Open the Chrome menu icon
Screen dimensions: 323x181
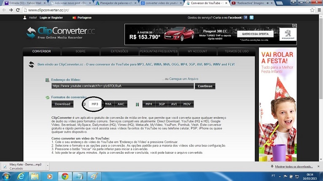319,10
